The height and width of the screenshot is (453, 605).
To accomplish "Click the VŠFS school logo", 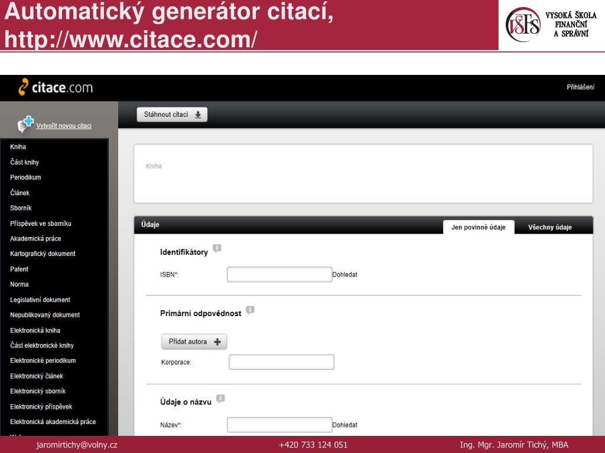I will click(x=551, y=25).
